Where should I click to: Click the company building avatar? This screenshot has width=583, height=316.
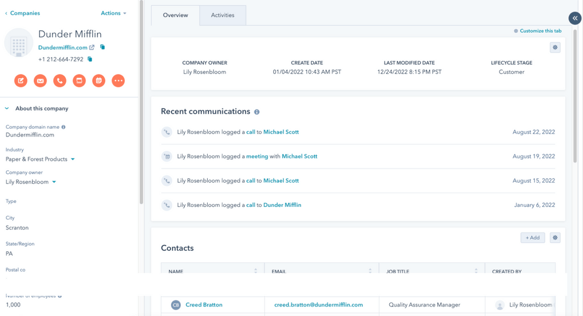[19, 43]
